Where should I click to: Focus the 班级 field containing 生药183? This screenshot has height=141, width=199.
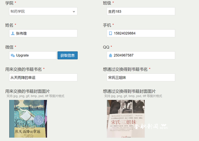click(141, 11)
